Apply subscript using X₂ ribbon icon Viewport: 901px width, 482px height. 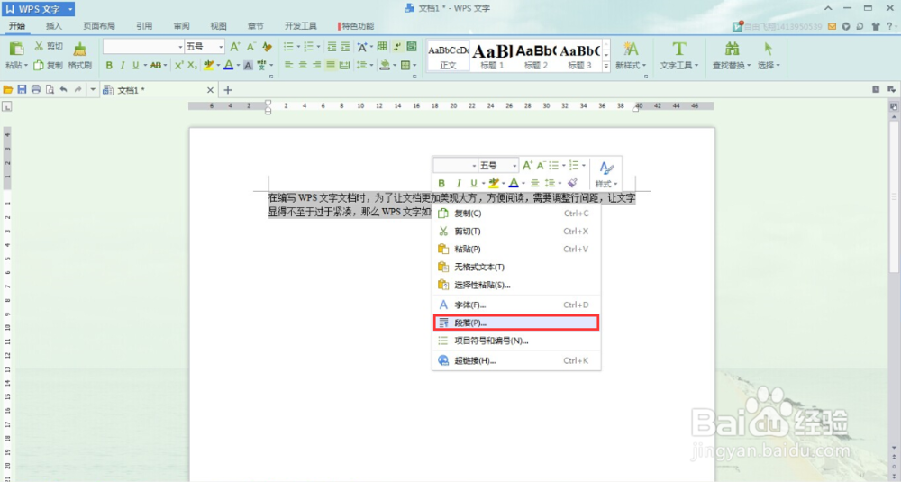coord(193,66)
